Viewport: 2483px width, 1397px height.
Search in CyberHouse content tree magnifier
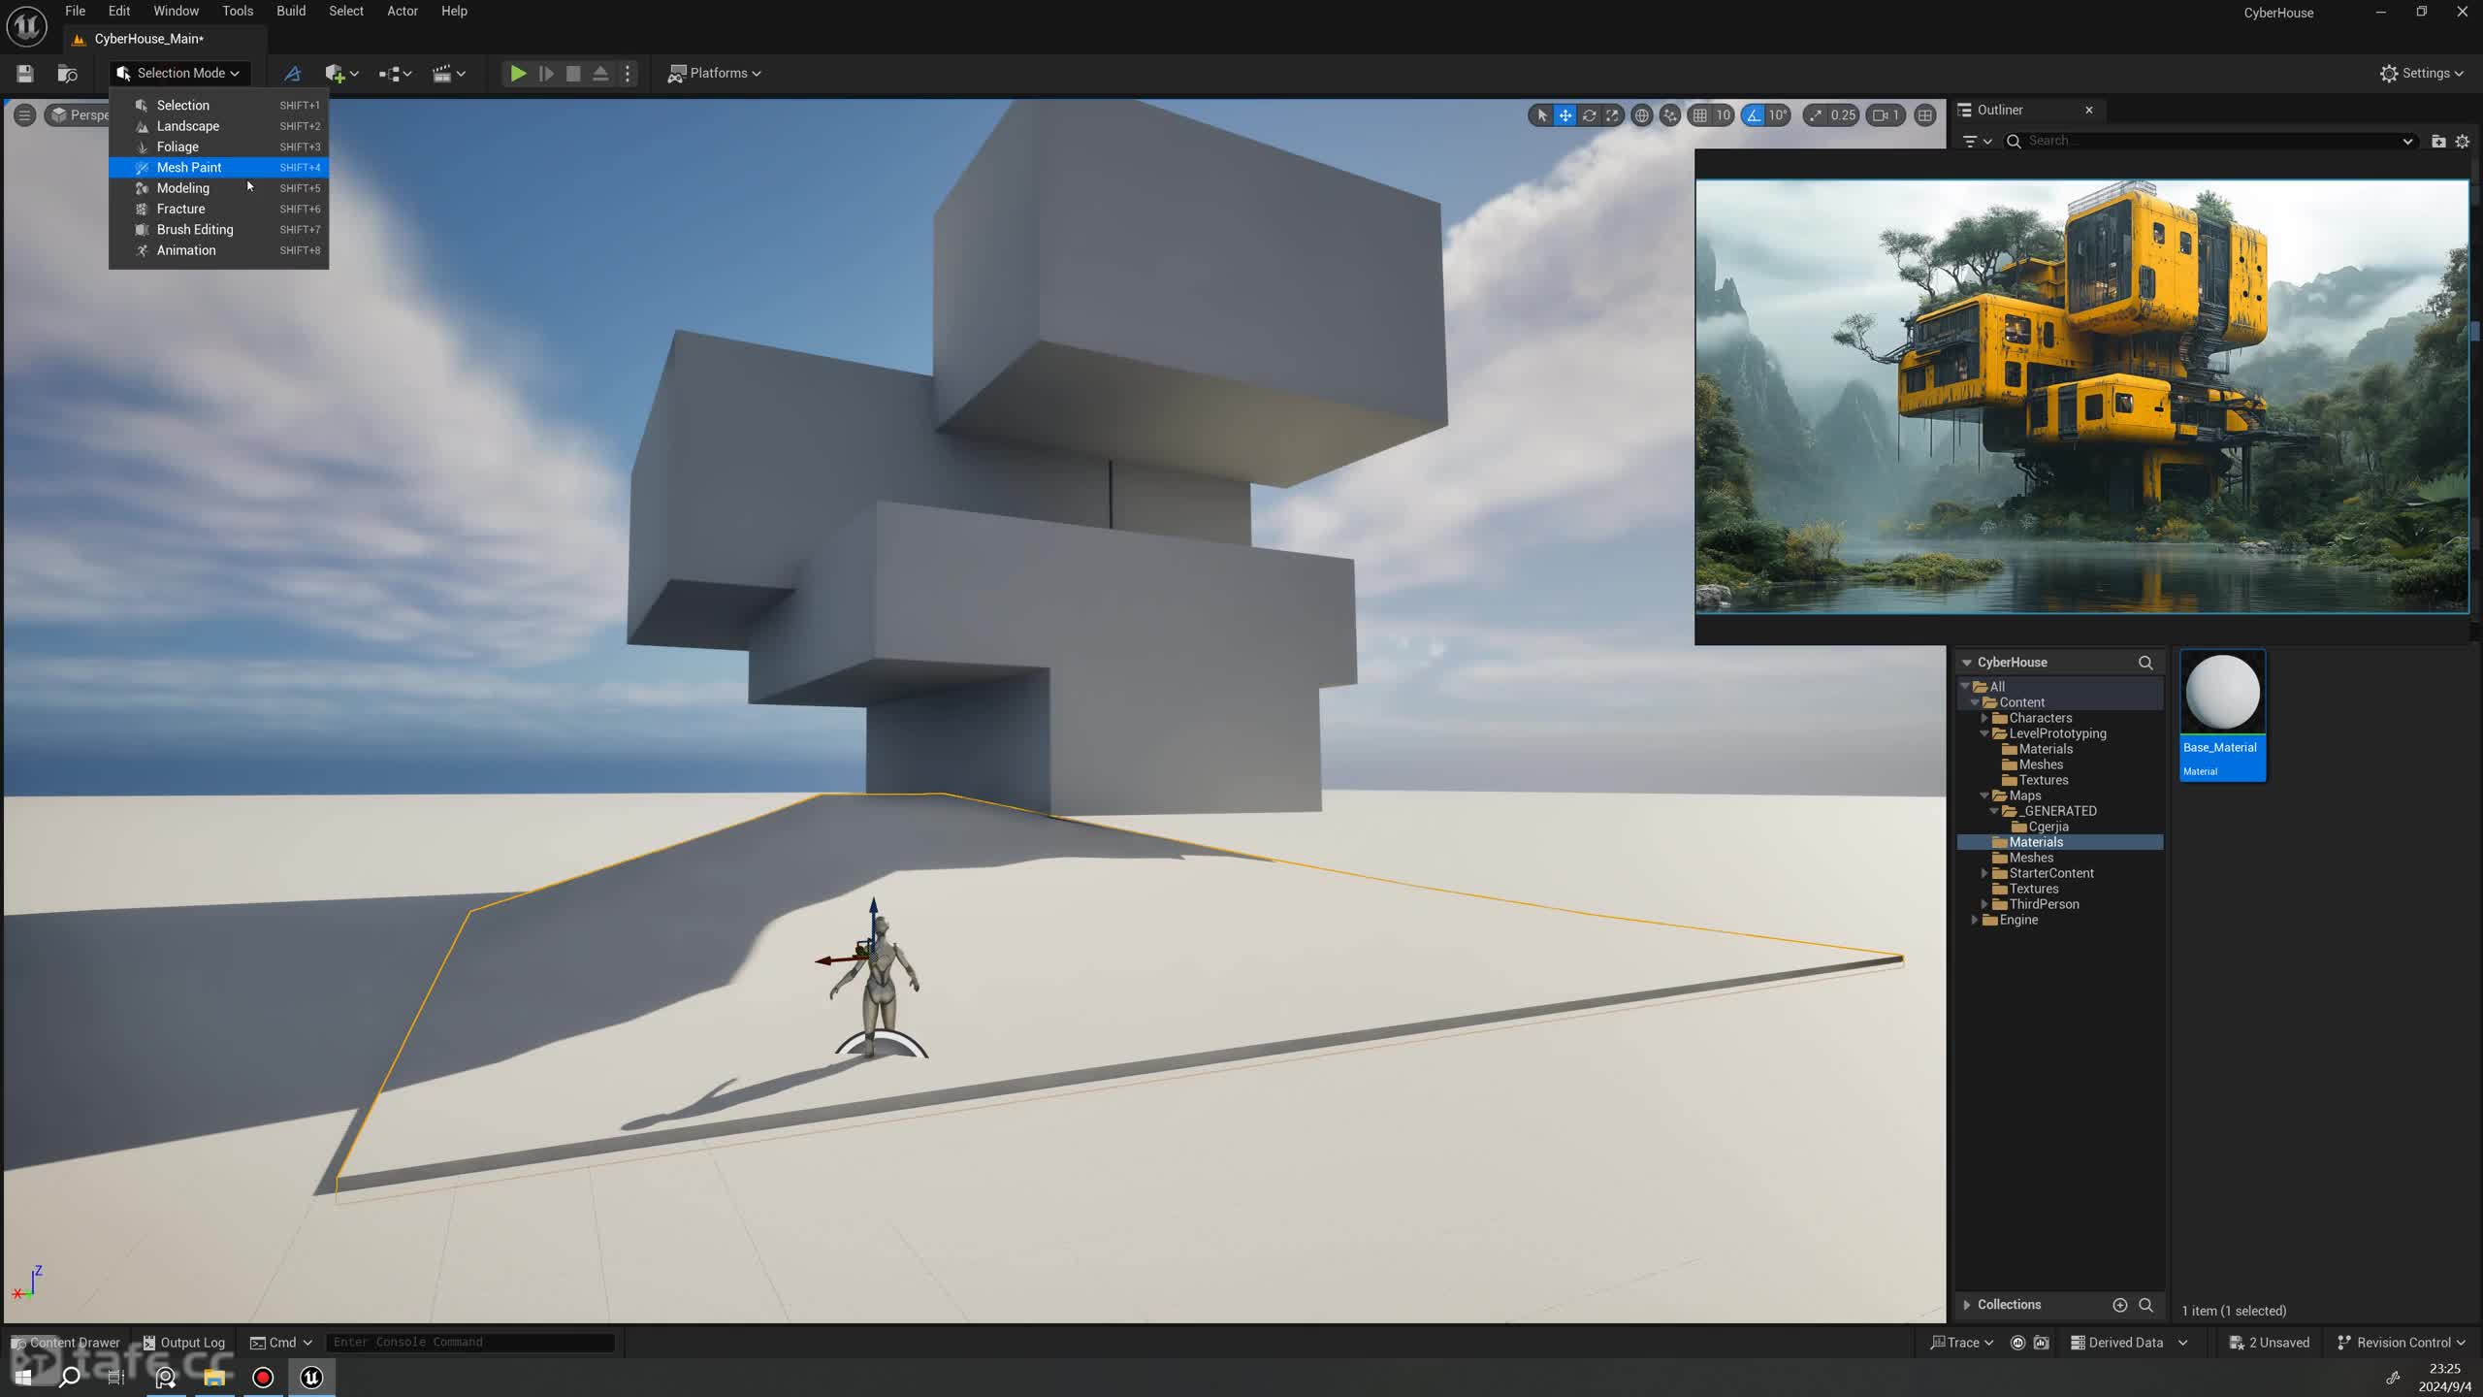click(x=2145, y=663)
